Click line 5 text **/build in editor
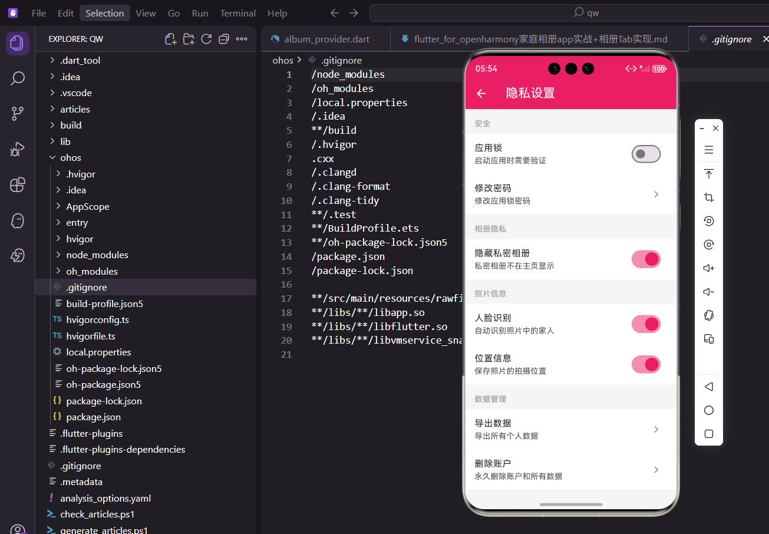This screenshot has width=769, height=534. point(334,130)
